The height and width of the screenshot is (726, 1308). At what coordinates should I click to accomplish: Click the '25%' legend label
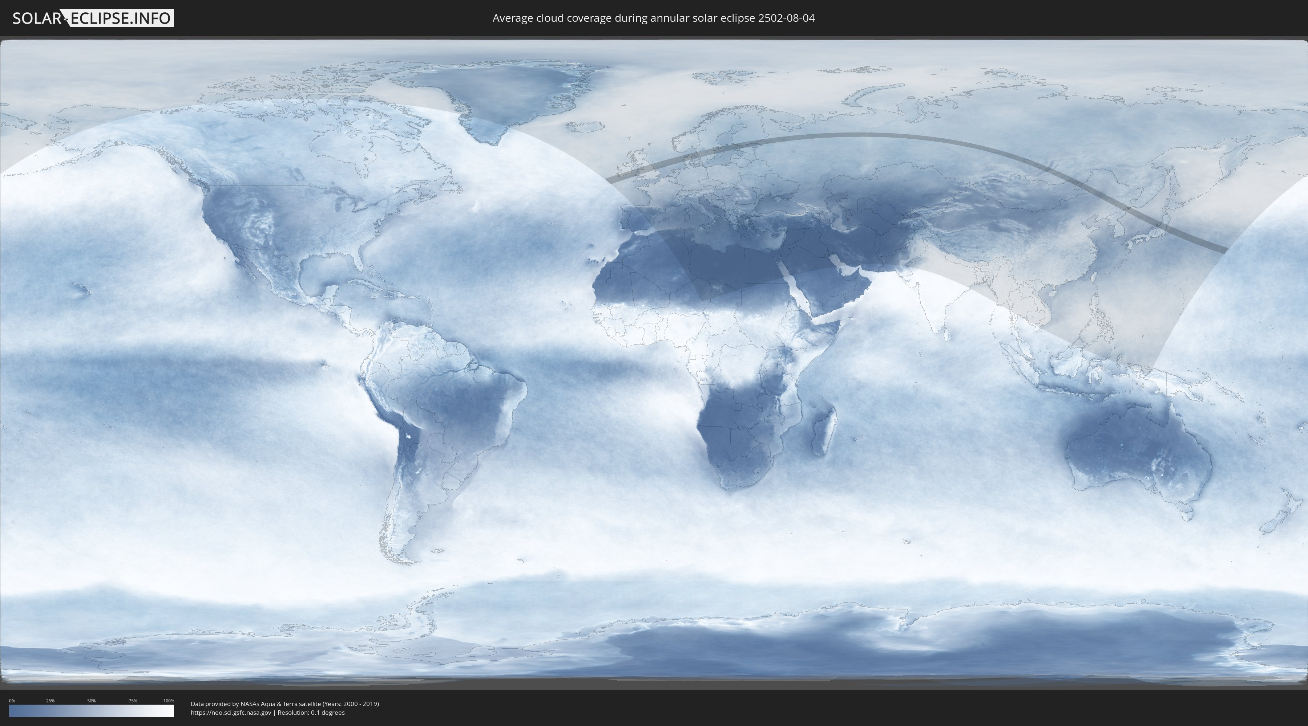click(50, 701)
